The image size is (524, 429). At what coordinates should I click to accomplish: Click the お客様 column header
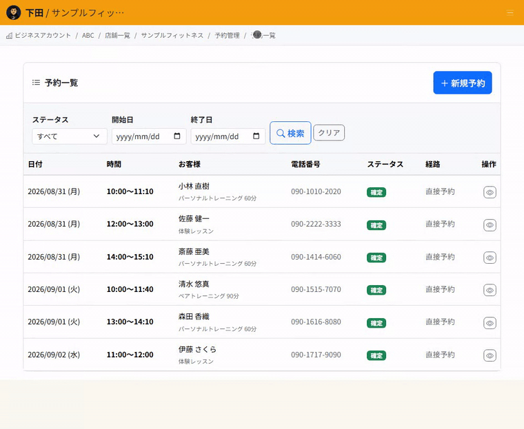[190, 164]
